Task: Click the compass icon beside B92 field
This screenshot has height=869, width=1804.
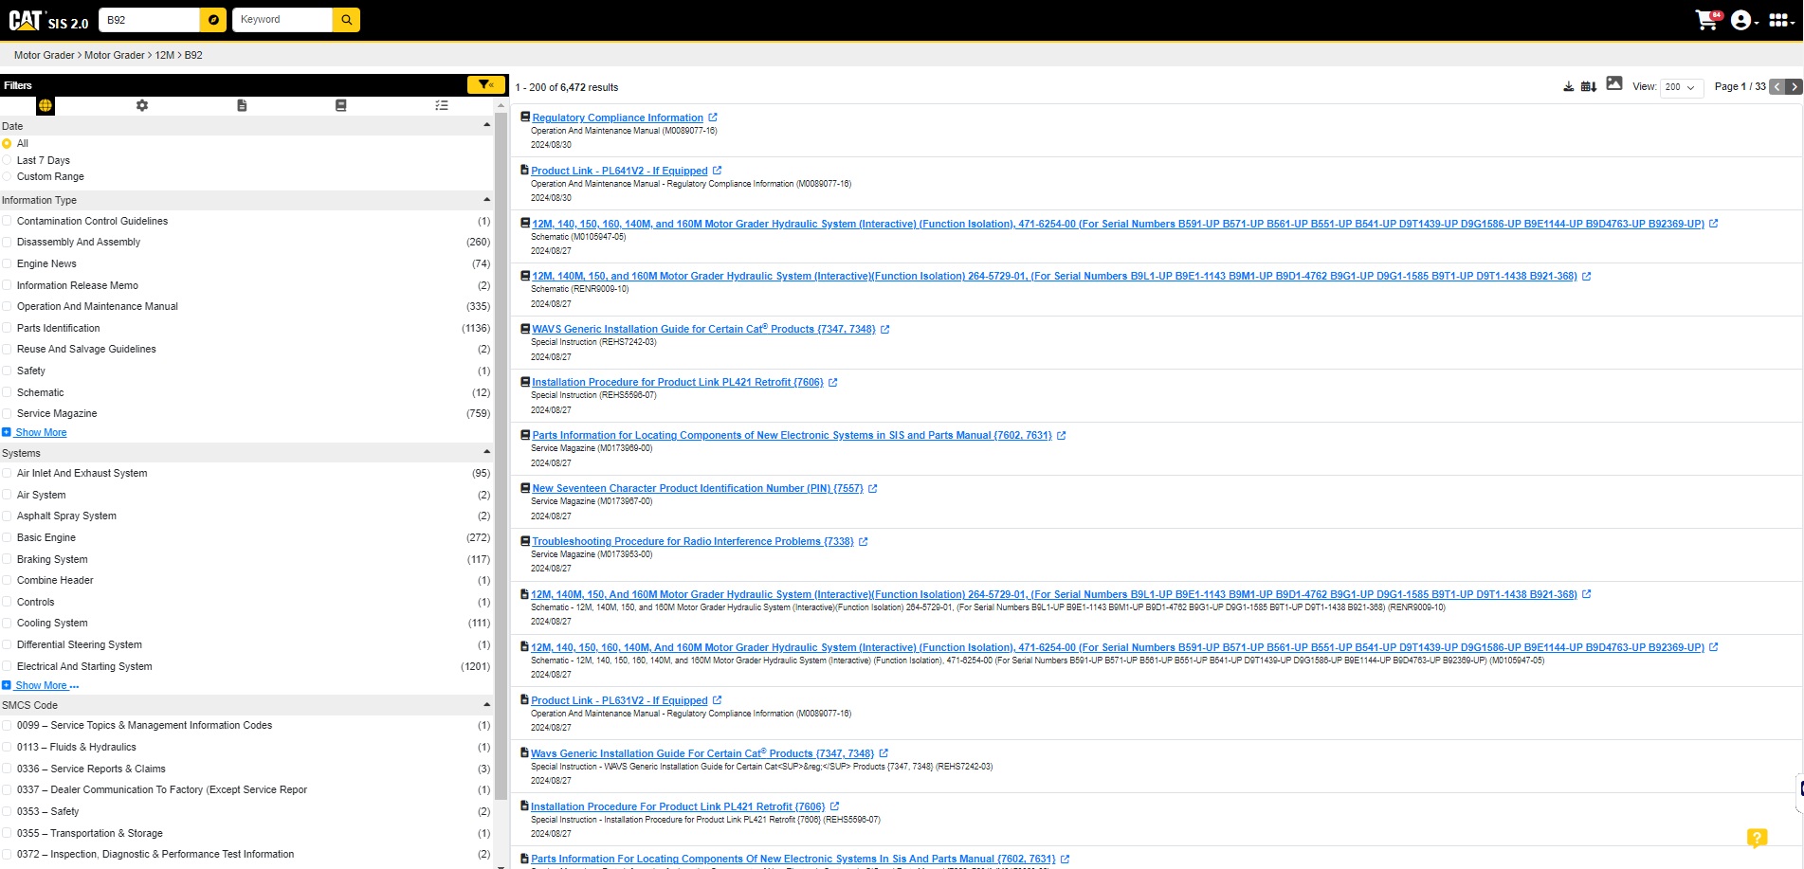Action: 213,20
